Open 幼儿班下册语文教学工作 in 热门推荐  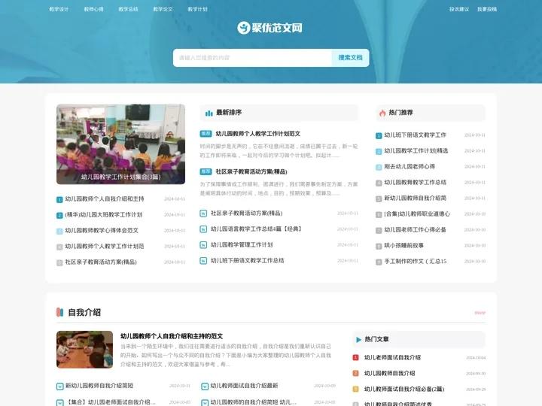click(415, 135)
